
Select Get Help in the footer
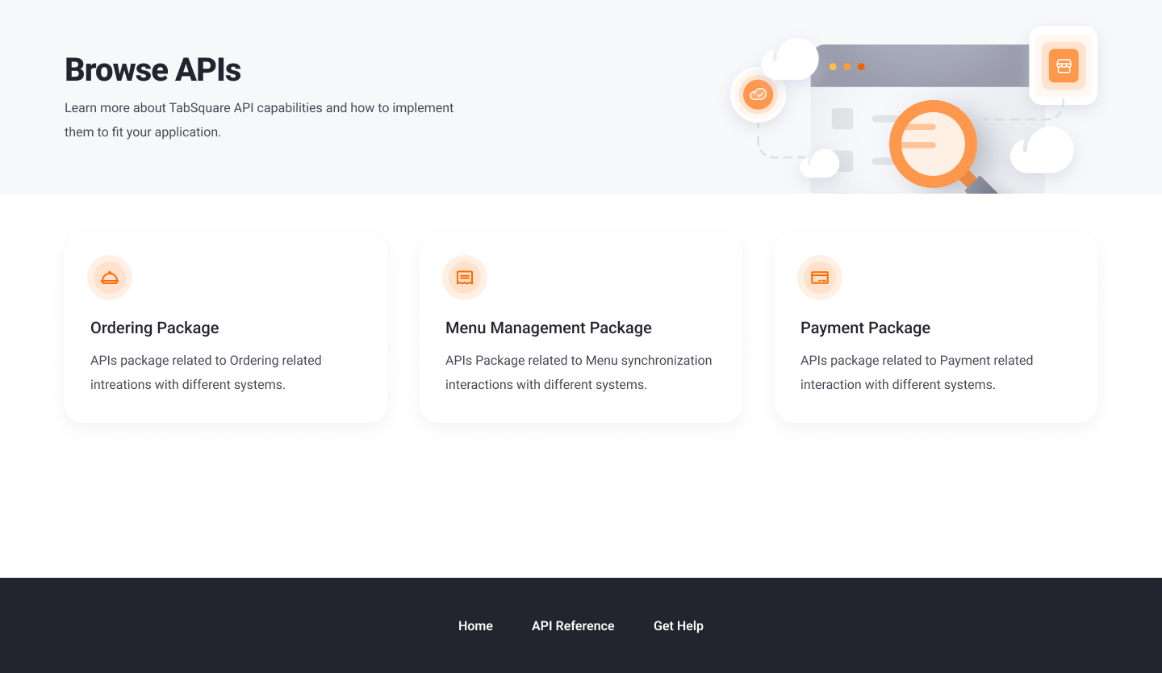click(679, 625)
